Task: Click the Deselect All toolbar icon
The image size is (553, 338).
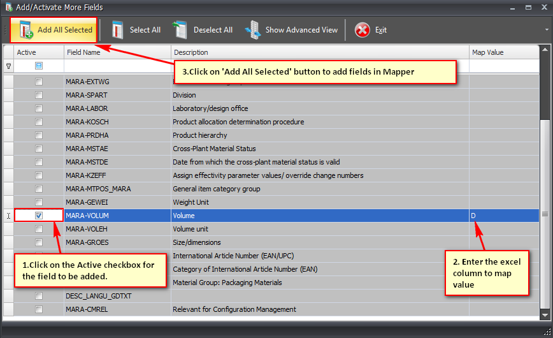Action: pos(180,30)
